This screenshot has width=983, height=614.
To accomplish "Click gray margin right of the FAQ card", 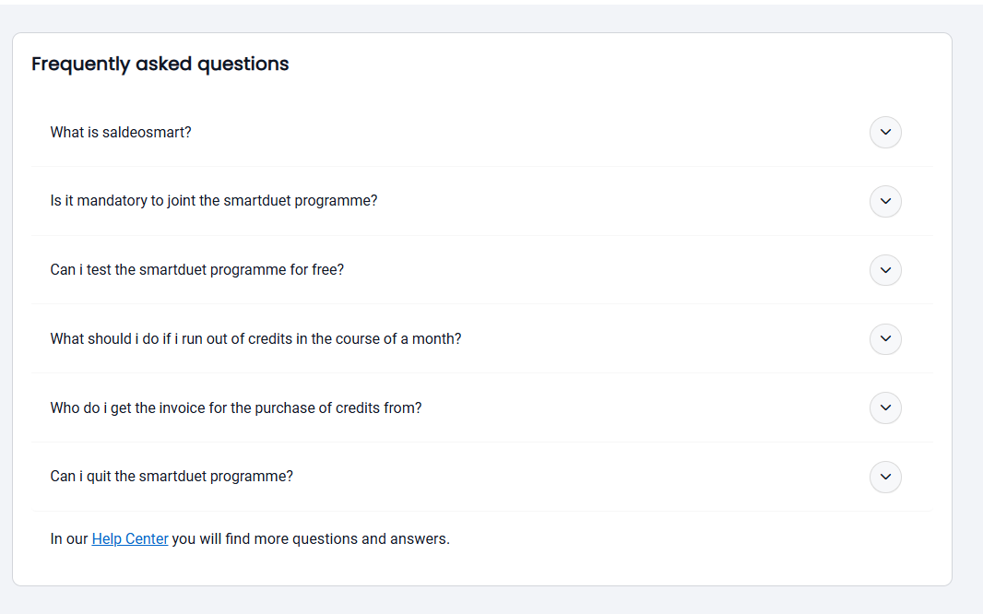I will (967, 307).
